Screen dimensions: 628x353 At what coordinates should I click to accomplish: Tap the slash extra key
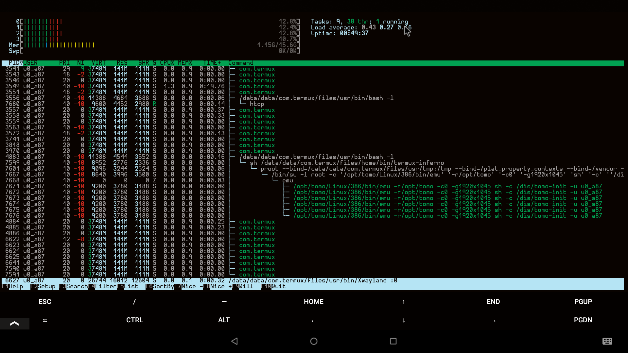(x=134, y=302)
